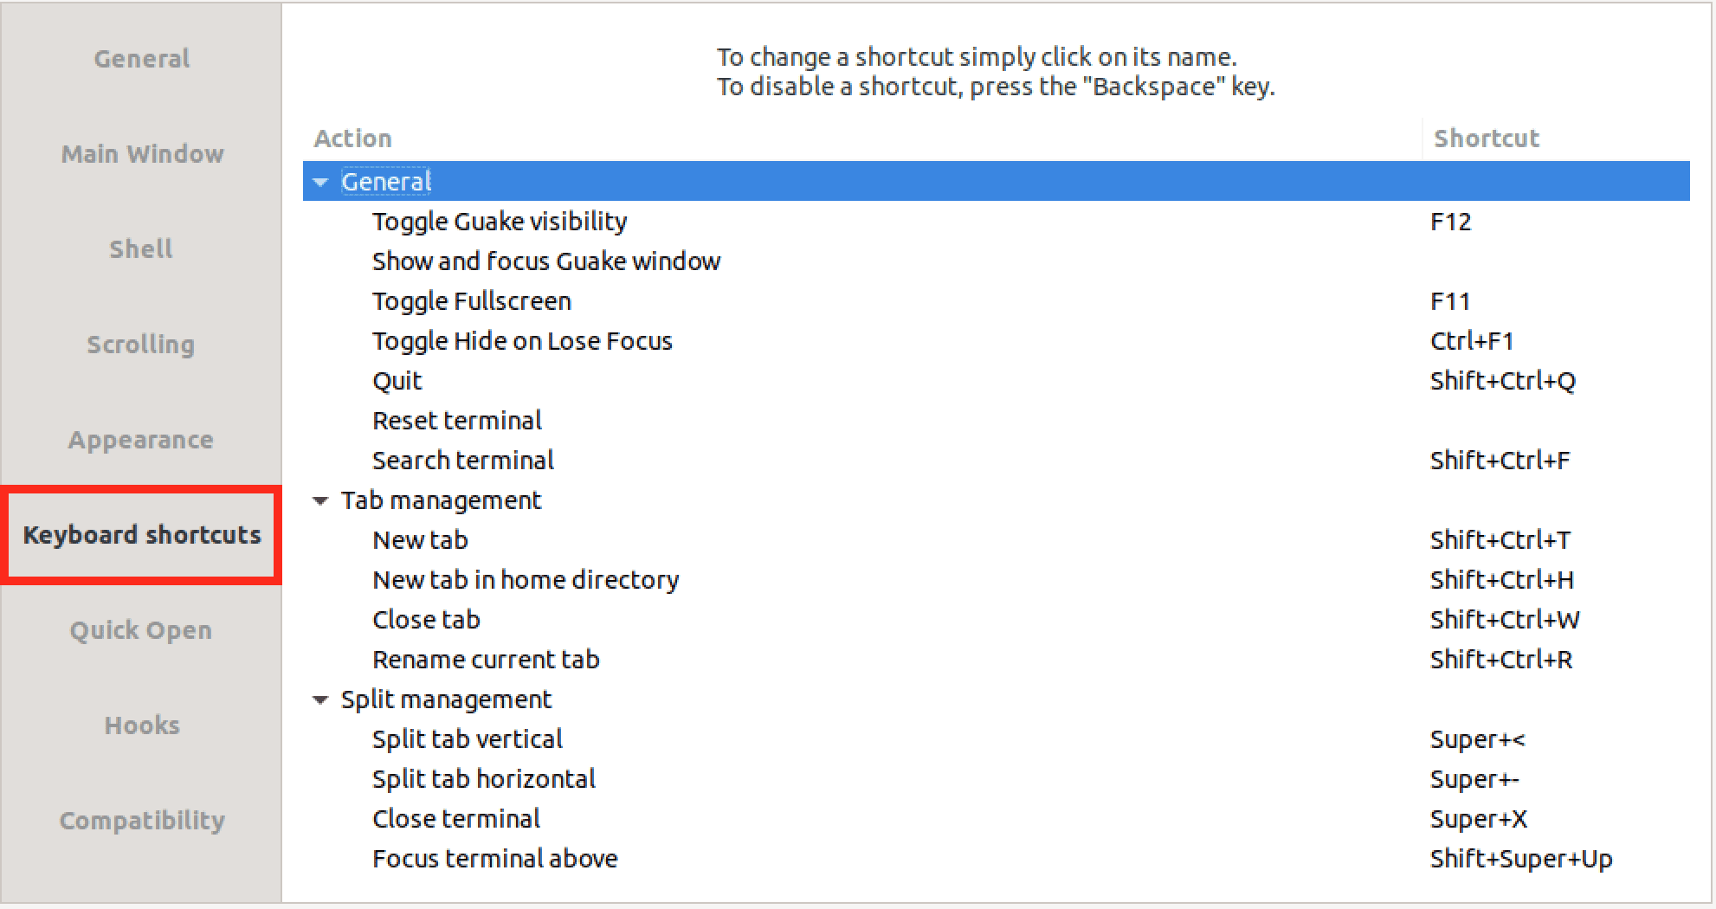Collapse the General shortcuts section

pos(321,182)
